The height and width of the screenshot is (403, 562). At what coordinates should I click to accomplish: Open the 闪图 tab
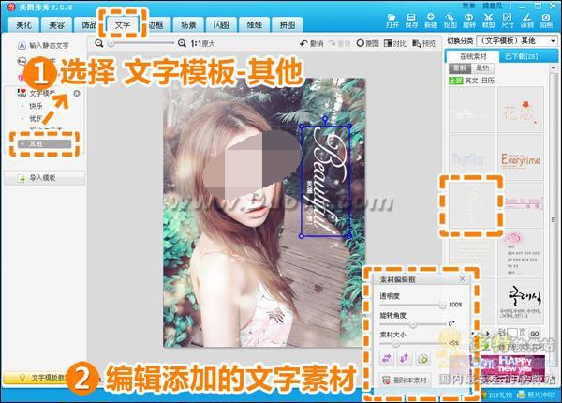[x=221, y=24]
